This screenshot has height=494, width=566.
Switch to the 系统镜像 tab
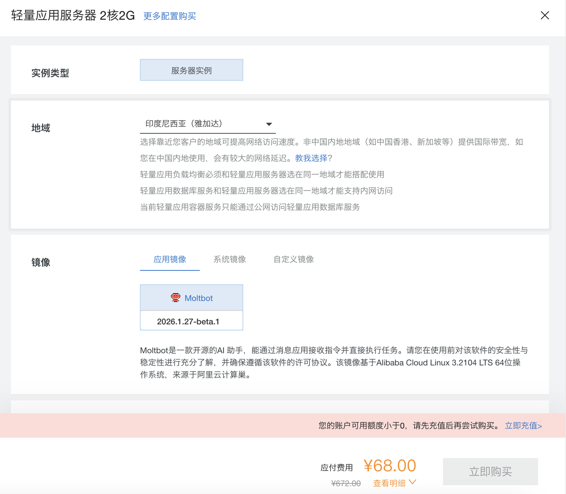point(230,259)
